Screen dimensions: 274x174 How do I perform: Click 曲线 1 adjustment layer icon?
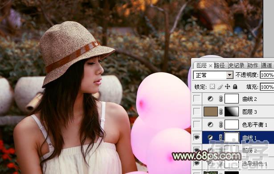click(x=210, y=137)
